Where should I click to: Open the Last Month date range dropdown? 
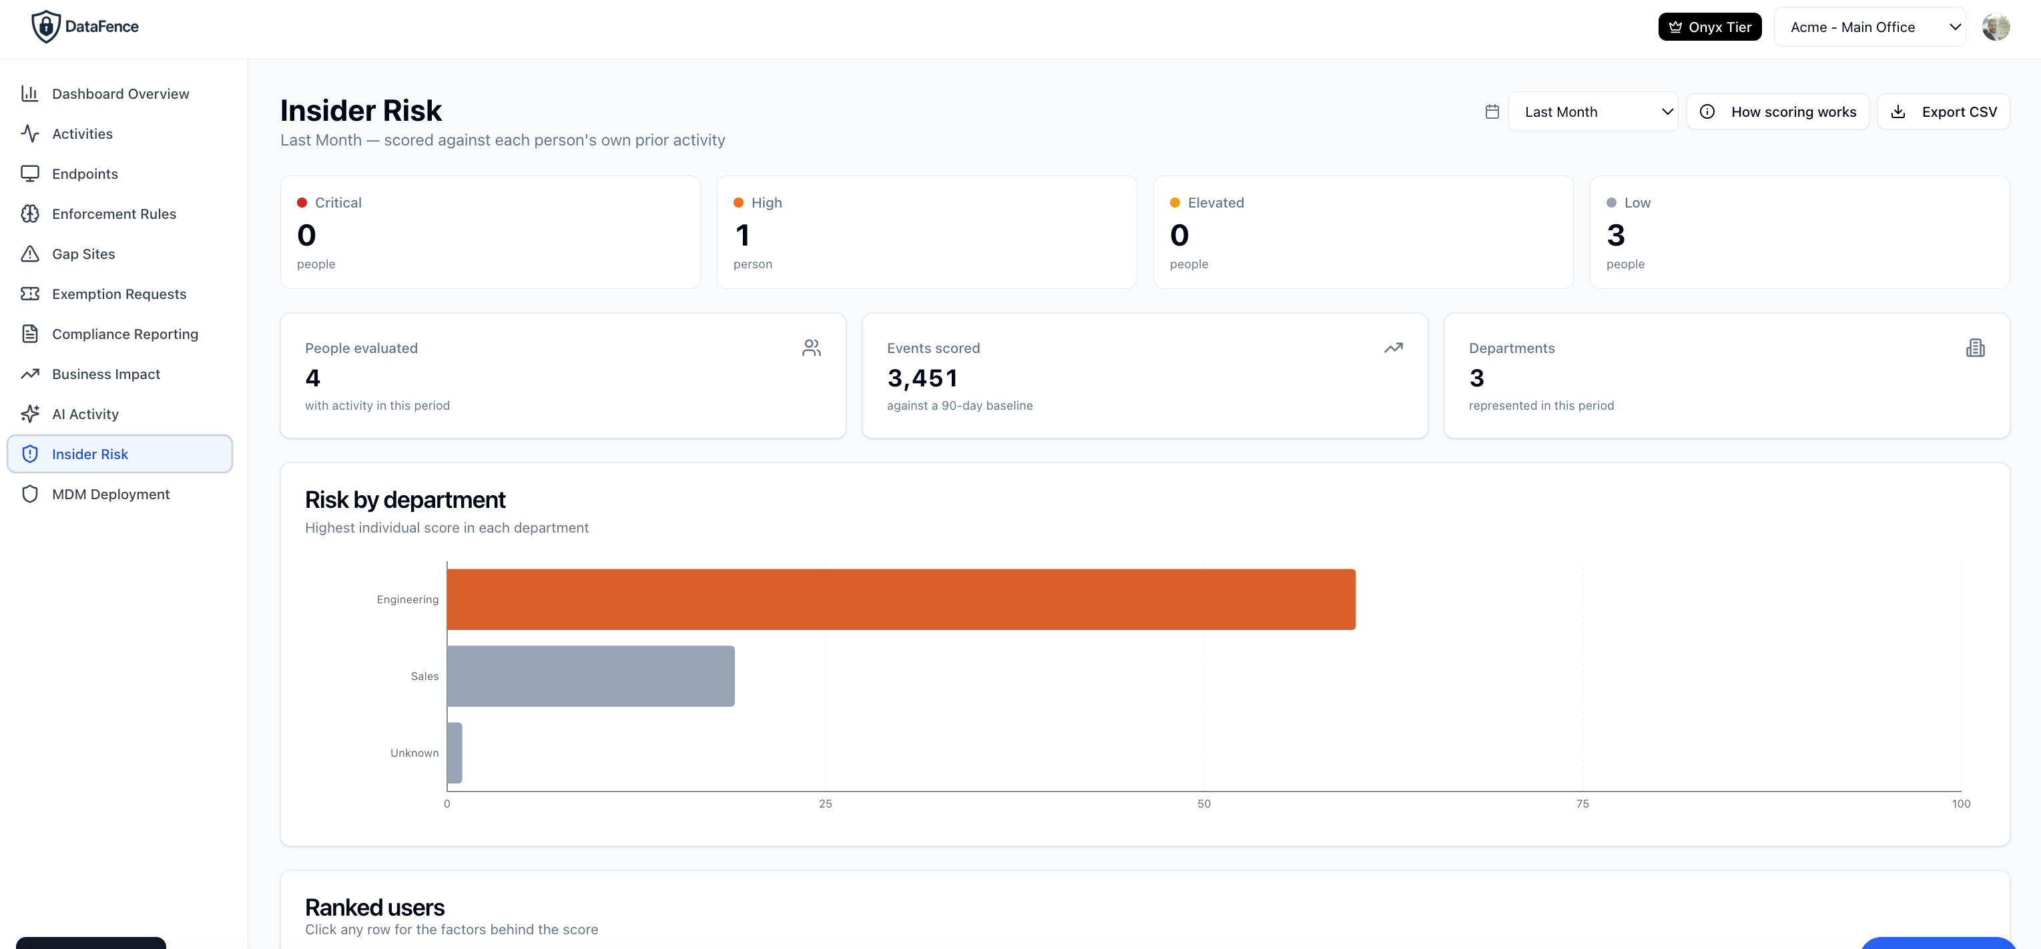pyautogui.click(x=1592, y=111)
